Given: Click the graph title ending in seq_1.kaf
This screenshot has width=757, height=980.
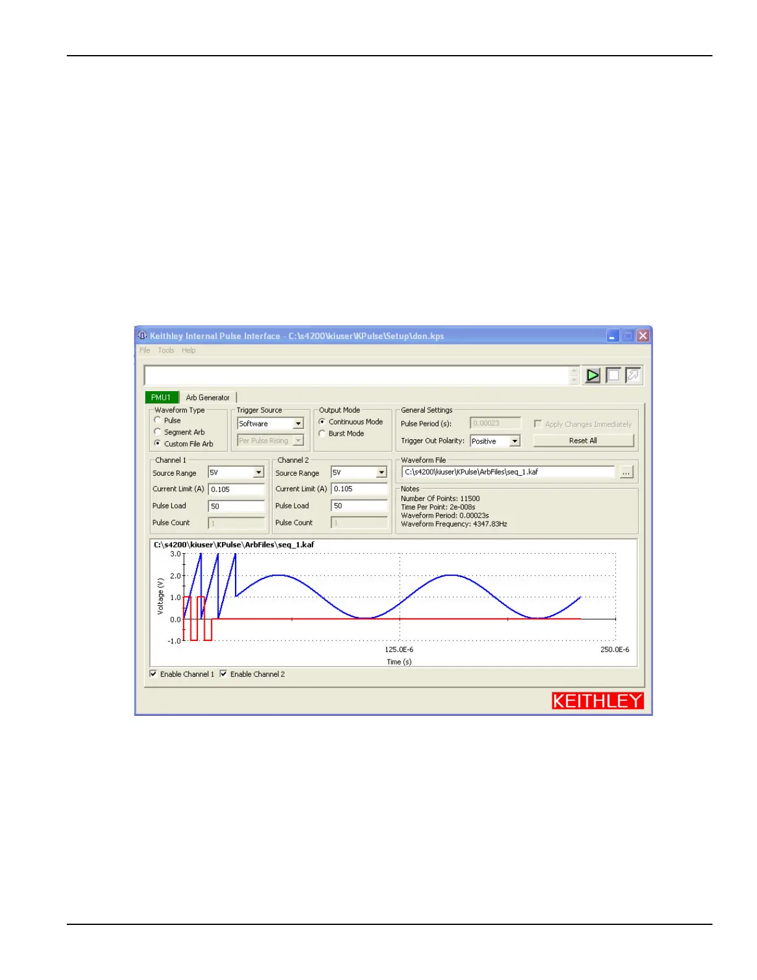Looking at the screenshot, I should (x=234, y=545).
